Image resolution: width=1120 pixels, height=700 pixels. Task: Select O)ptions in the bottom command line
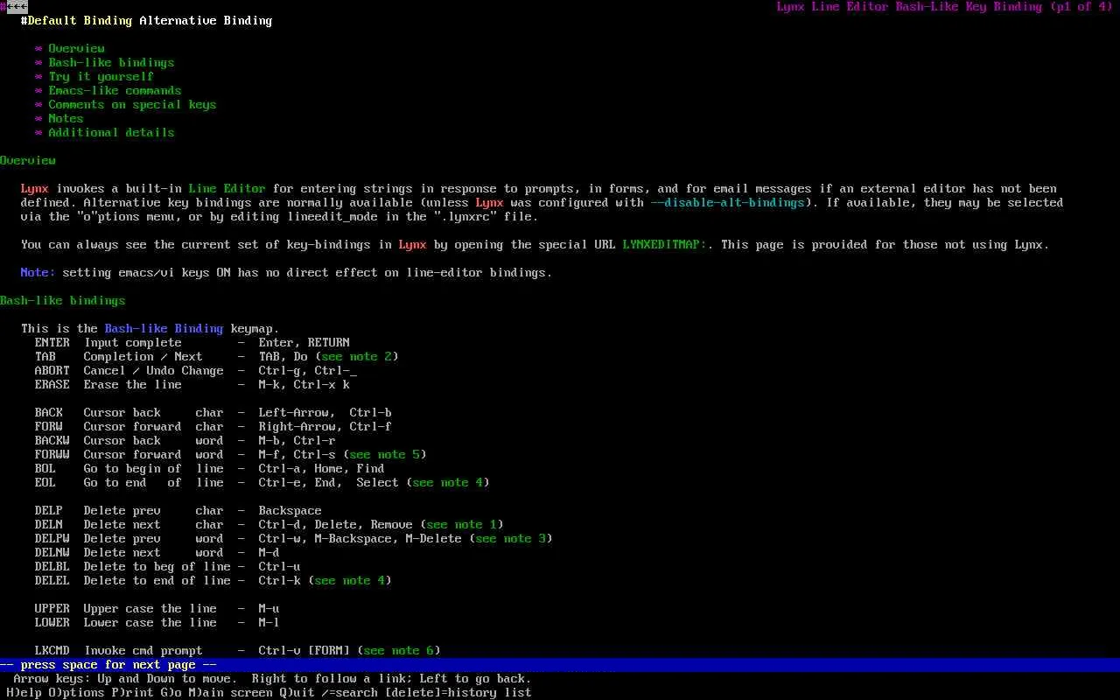point(77,693)
